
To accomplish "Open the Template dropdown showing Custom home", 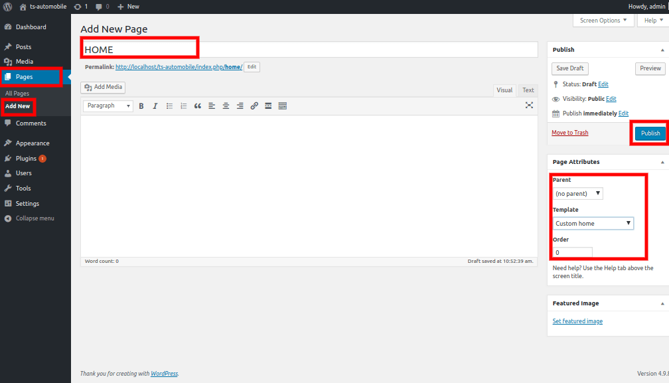I will 593,224.
